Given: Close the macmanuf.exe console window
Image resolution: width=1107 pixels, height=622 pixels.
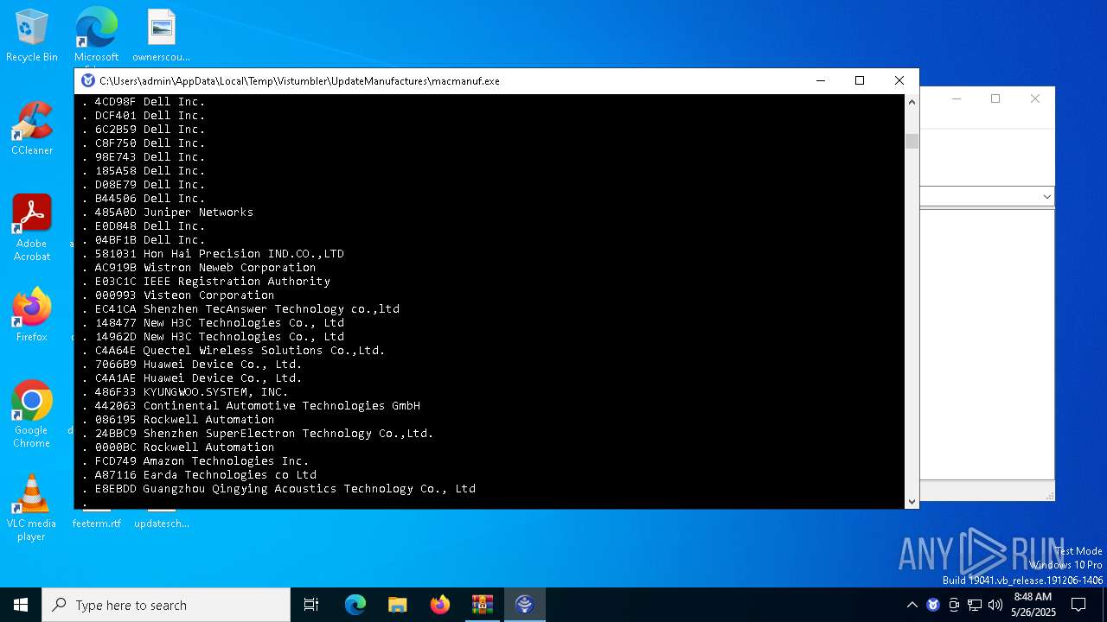Looking at the screenshot, I should 899,80.
